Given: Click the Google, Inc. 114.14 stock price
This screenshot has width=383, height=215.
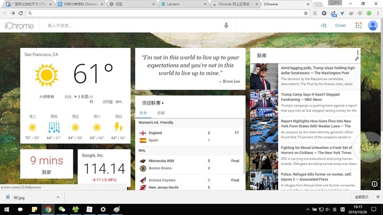Looking at the screenshot, I should [x=104, y=169].
